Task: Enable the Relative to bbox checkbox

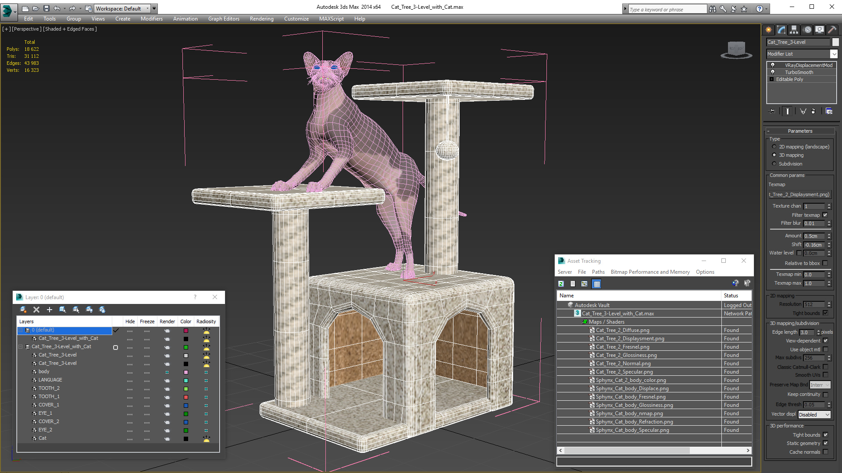Action: (x=825, y=263)
